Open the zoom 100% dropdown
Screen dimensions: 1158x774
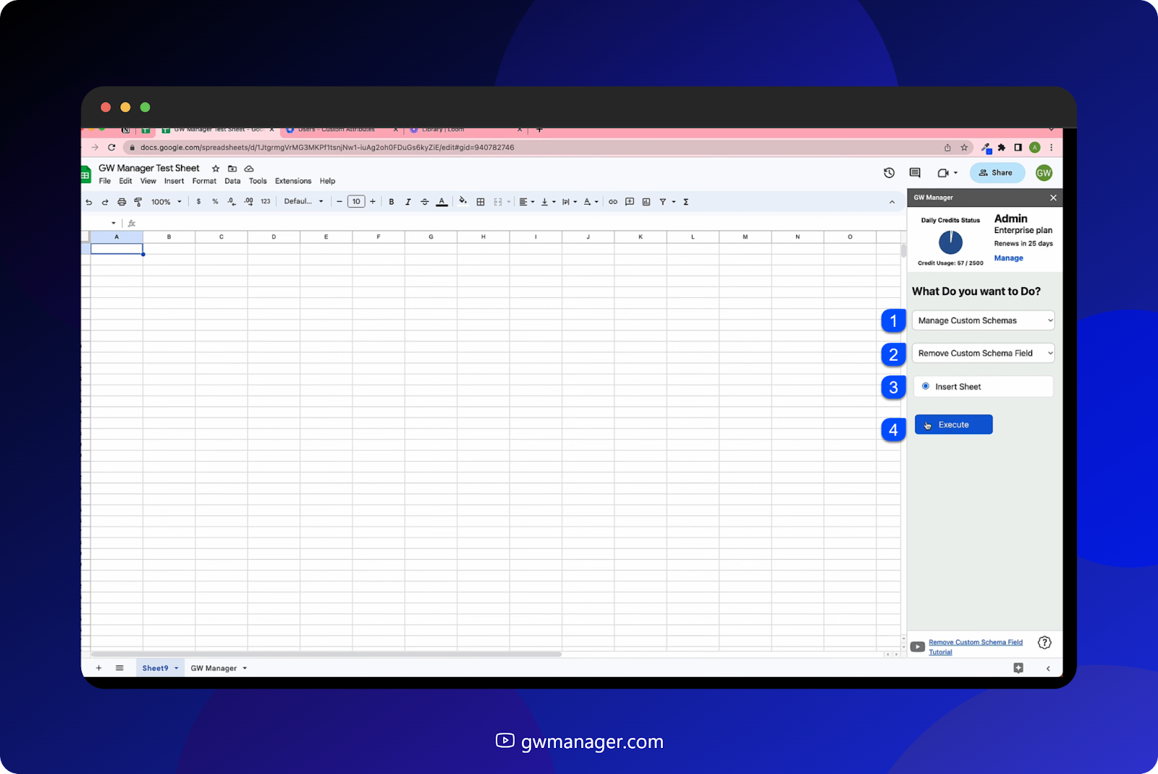[x=166, y=202]
